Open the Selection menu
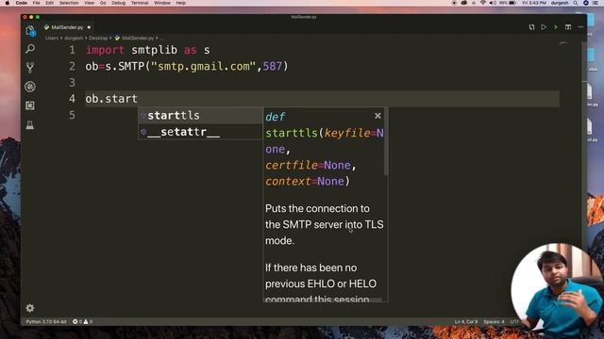Image resolution: width=604 pixels, height=339 pixels. point(69,3)
